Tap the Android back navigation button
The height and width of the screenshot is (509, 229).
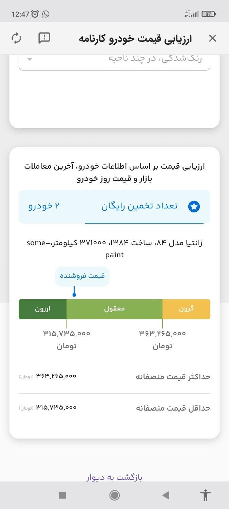tap(166, 495)
